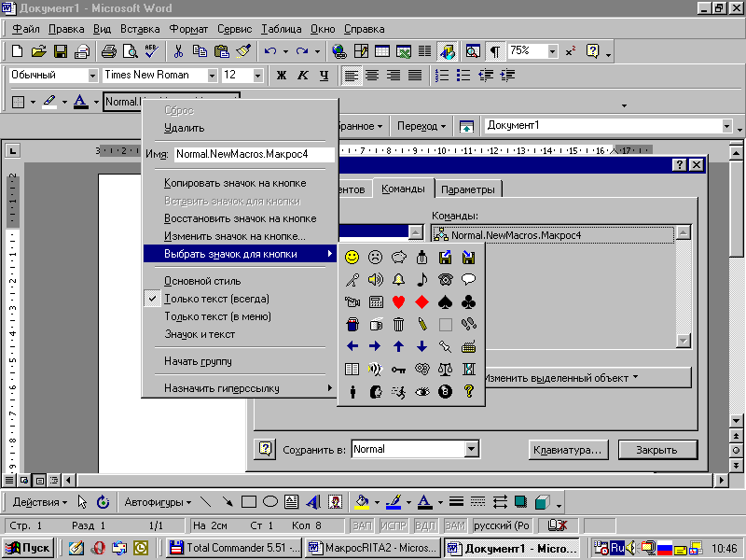Viewport: 746px width, 560px height.
Task: Pick the yellow smiley face button icon
Action: pos(352,258)
